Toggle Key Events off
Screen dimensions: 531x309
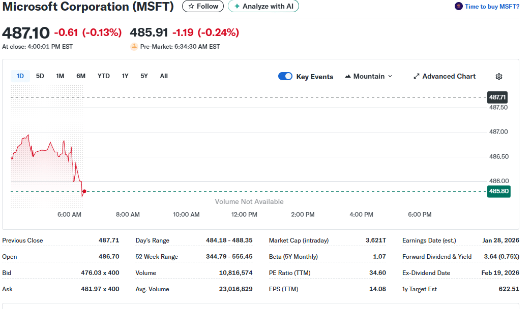285,76
